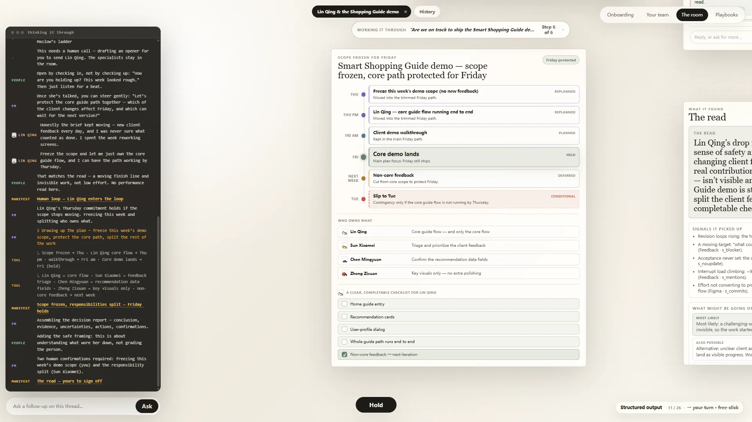Open the 'Client demo walkthrough' card
Viewport: 752px width, 422px height.
pyautogui.click(x=474, y=136)
